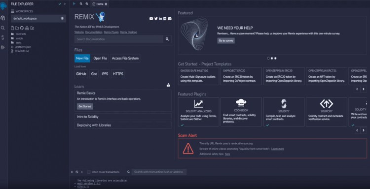Click the load local folder icon in explorer

(x=32, y=28)
